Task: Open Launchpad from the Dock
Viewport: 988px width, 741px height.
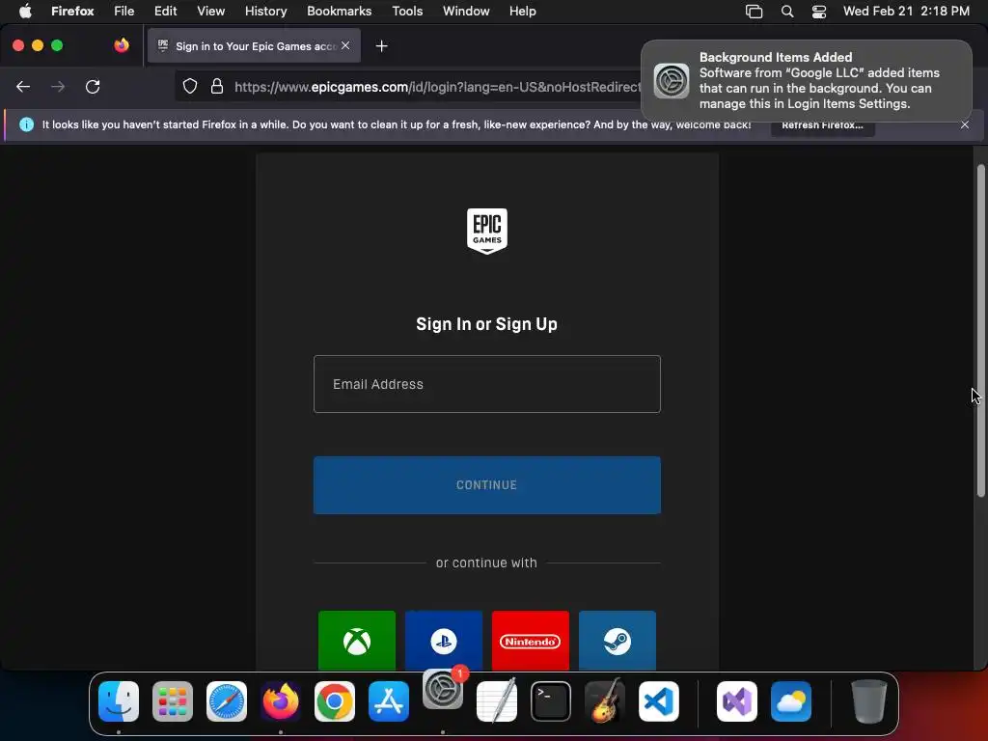Action: point(173,701)
